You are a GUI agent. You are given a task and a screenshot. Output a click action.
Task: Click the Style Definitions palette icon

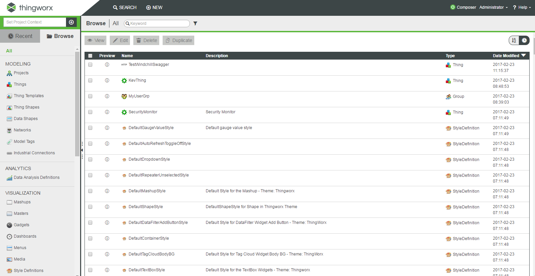9,271
